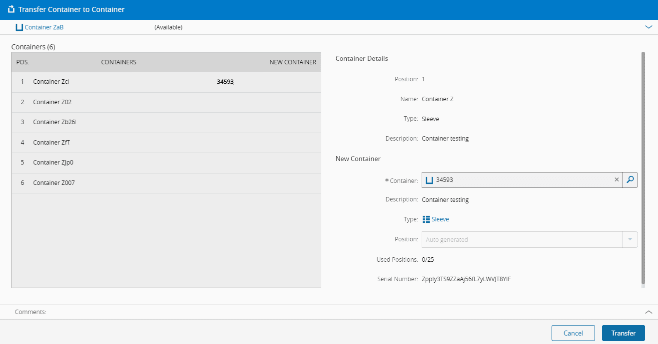The width and height of the screenshot is (658, 344).
Task: Open the Sleeve type link
Action: (x=440, y=219)
